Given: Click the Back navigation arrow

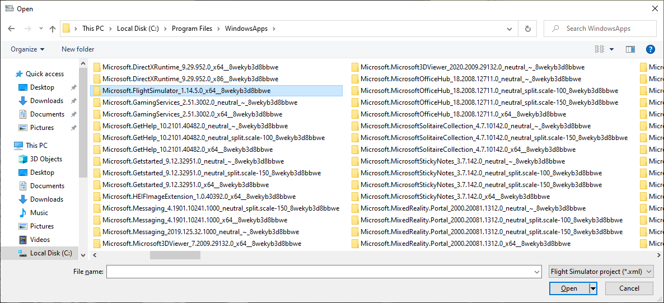Looking at the screenshot, I should [x=11, y=29].
